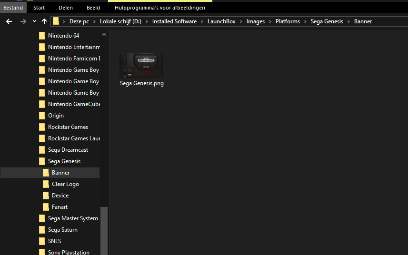Expand chevron before Deze pc breadcrumb
The height and width of the screenshot is (255, 408).
click(64, 21)
